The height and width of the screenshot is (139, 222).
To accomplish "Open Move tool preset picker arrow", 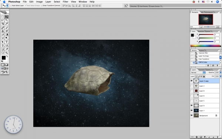I will (7, 6).
